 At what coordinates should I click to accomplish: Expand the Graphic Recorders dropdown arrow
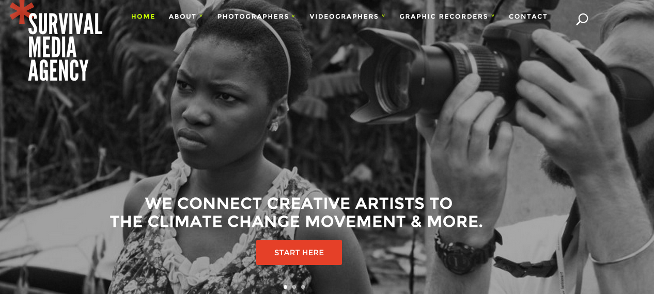pos(493,16)
